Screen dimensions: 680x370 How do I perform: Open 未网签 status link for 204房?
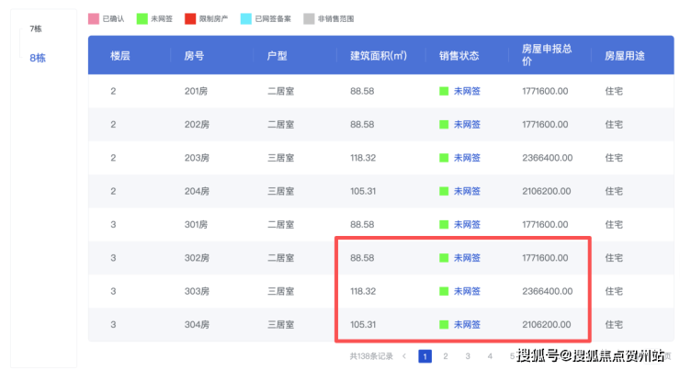(467, 192)
